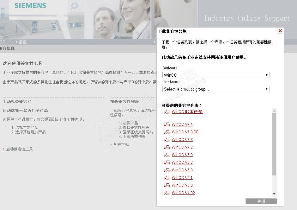Click the ZIP download icon beside WinCC V7.3 SE
This screenshot has width=297, height=210.
tap(167, 132)
